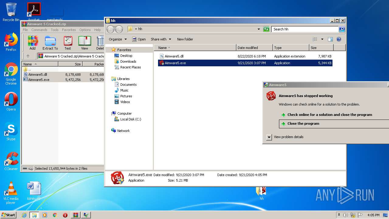The image size is (389, 219).
Task: Click the Start button on taskbar
Action: coord(9,215)
